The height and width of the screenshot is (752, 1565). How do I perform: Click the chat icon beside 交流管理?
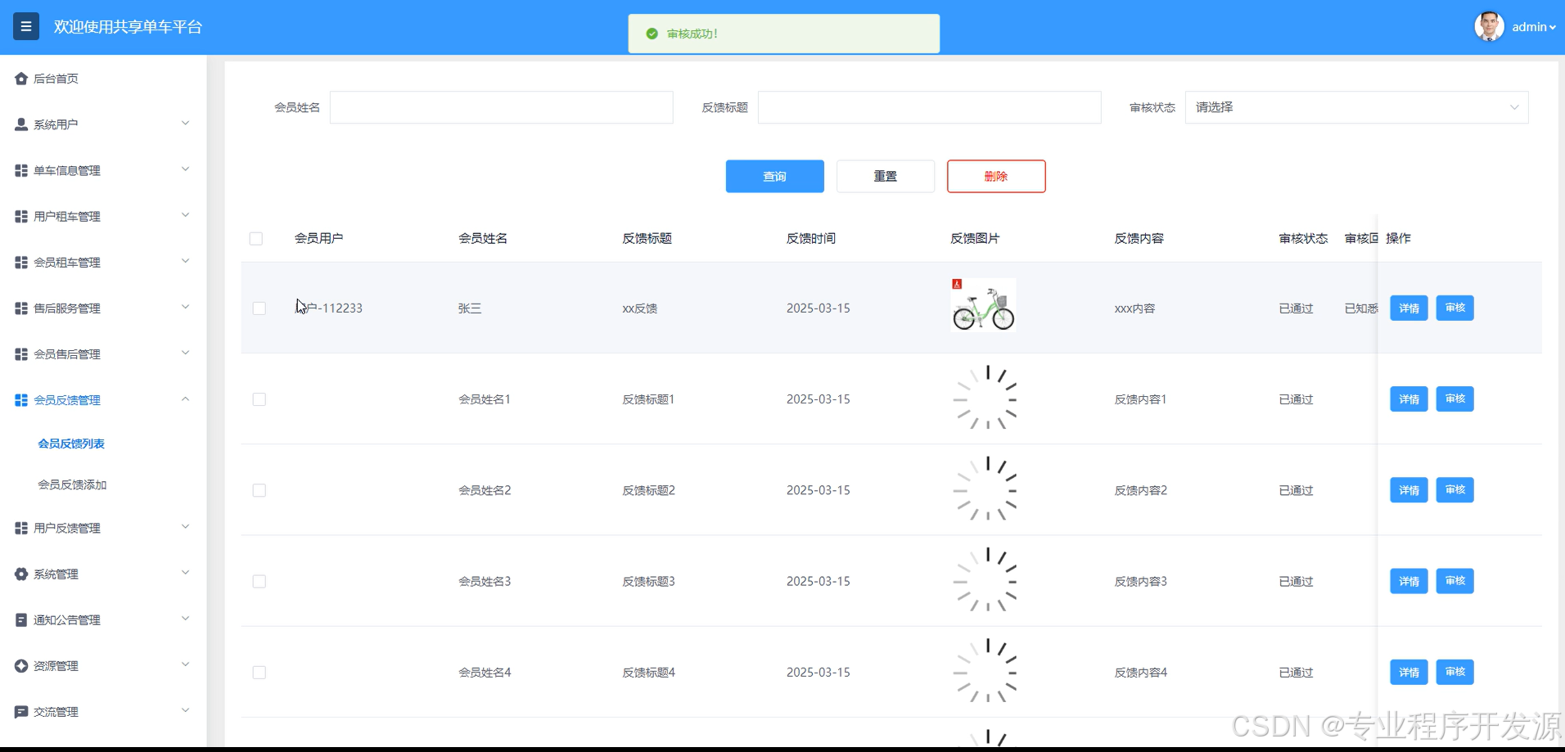tap(21, 711)
